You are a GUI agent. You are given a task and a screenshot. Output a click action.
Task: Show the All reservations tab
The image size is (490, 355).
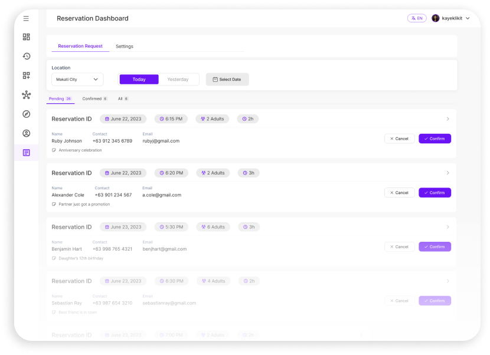tap(123, 98)
